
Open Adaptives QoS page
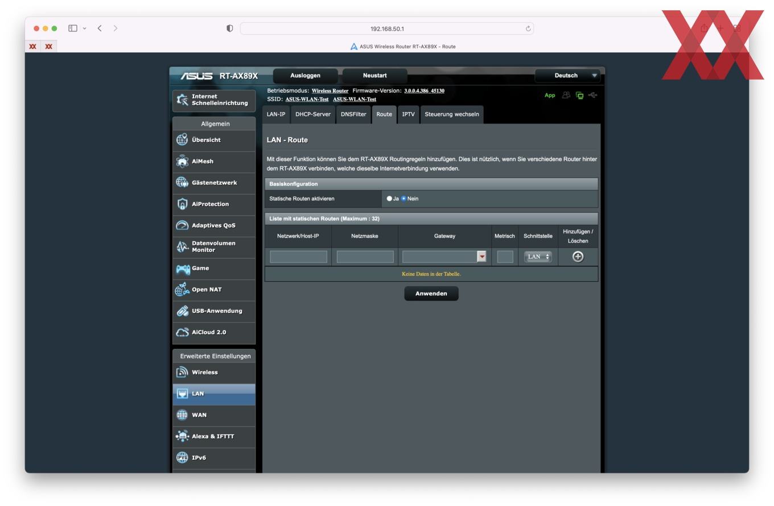click(x=214, y=225)
